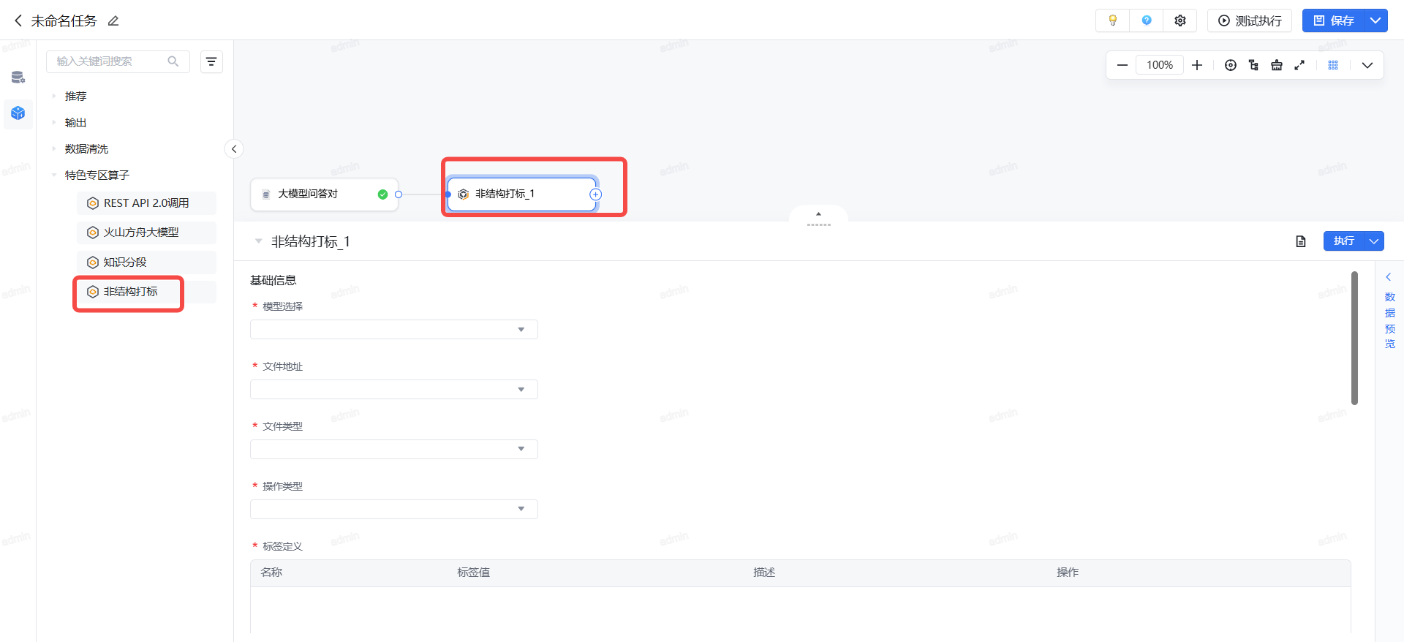Collapse the 特色专区算子 category

pos(54,175)
